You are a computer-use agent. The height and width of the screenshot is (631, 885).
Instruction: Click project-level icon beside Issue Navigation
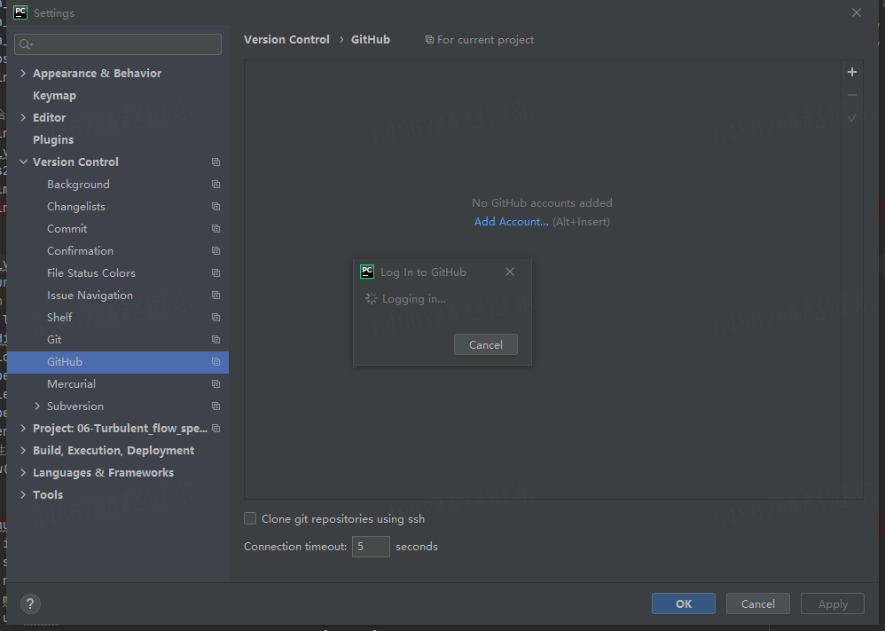pyautogui.click(x=215, y=295)
